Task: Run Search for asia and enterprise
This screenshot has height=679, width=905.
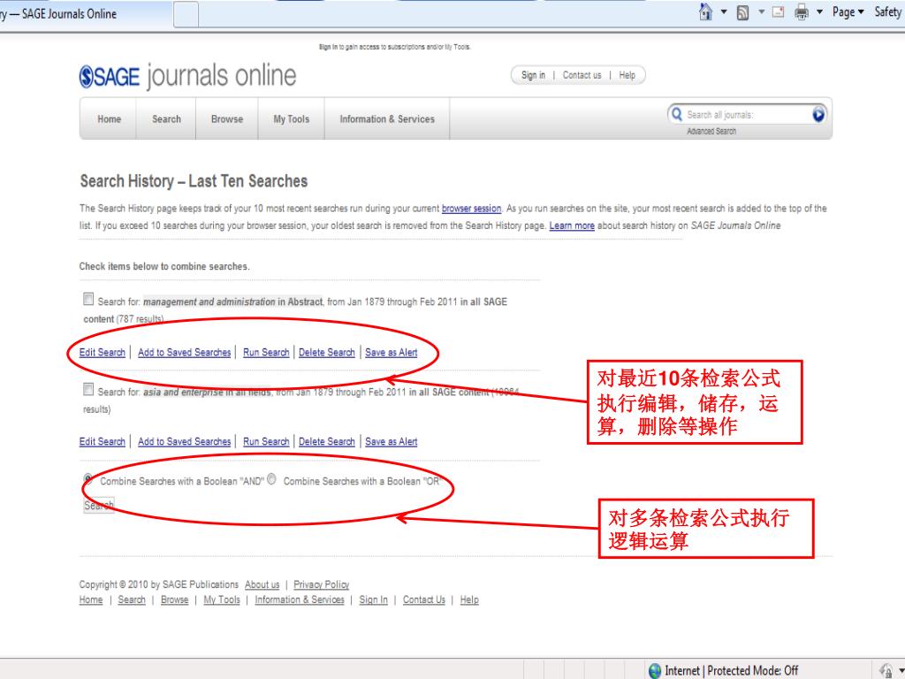Action: click(x=266, y=442)
